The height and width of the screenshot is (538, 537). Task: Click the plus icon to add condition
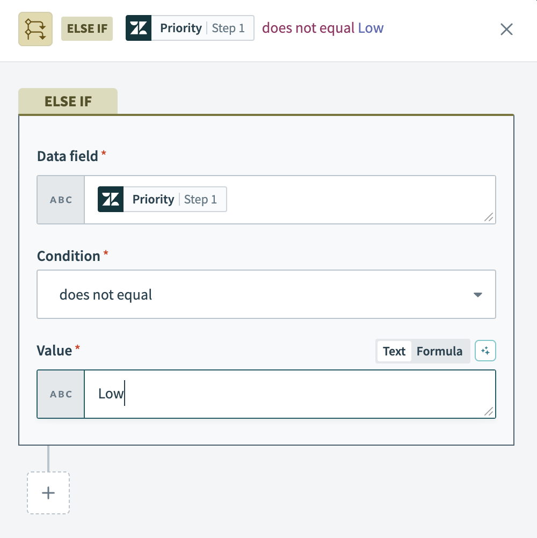point(48,493)
